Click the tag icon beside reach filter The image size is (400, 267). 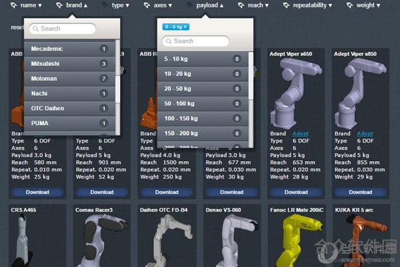point(241,5)
